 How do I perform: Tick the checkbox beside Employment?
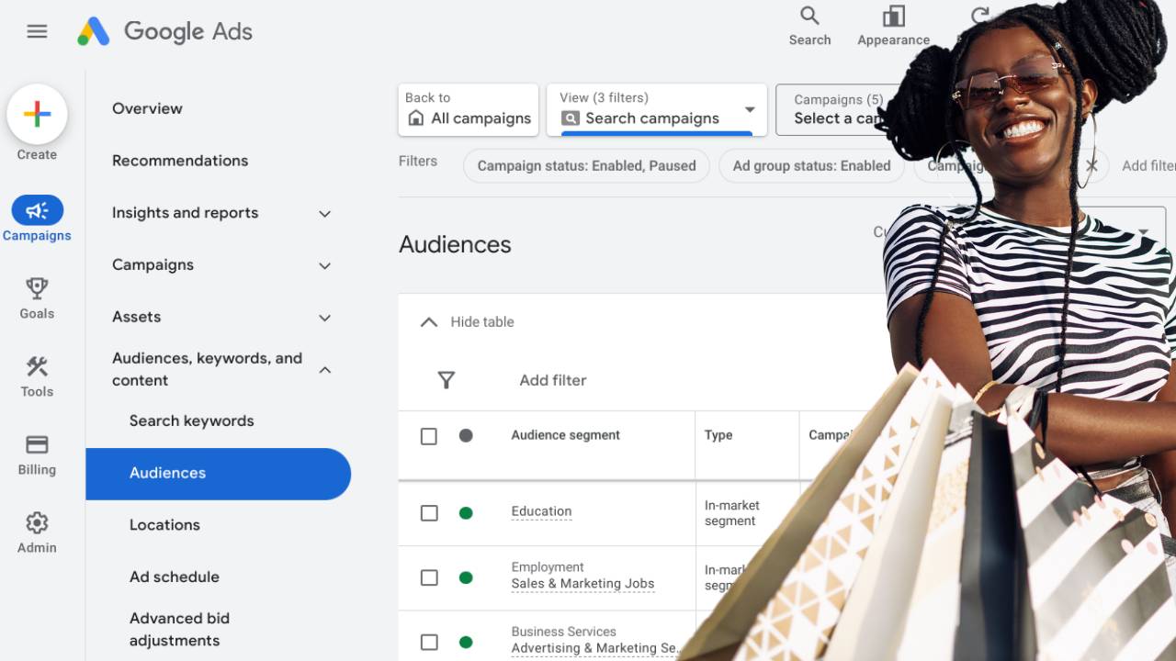click(429, 577)
